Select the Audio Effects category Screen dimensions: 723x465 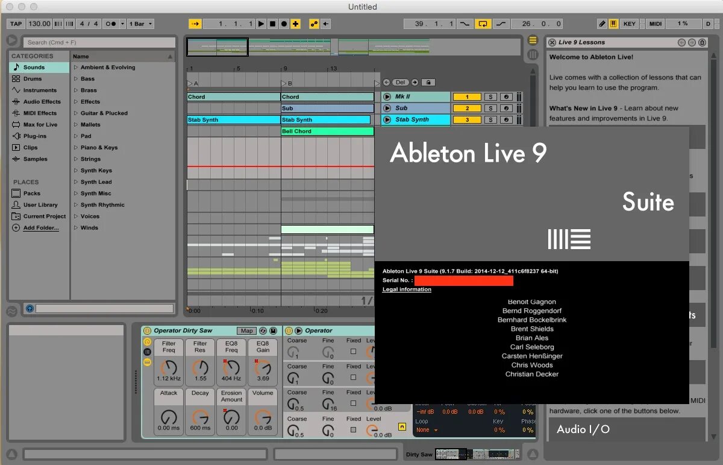39,102
